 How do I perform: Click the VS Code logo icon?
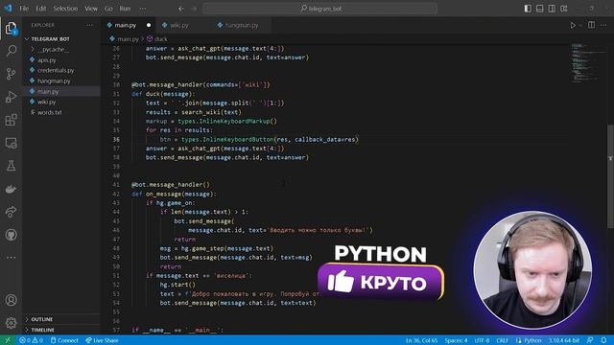point(8,8)
